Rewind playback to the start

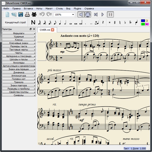tap(96, 14)
